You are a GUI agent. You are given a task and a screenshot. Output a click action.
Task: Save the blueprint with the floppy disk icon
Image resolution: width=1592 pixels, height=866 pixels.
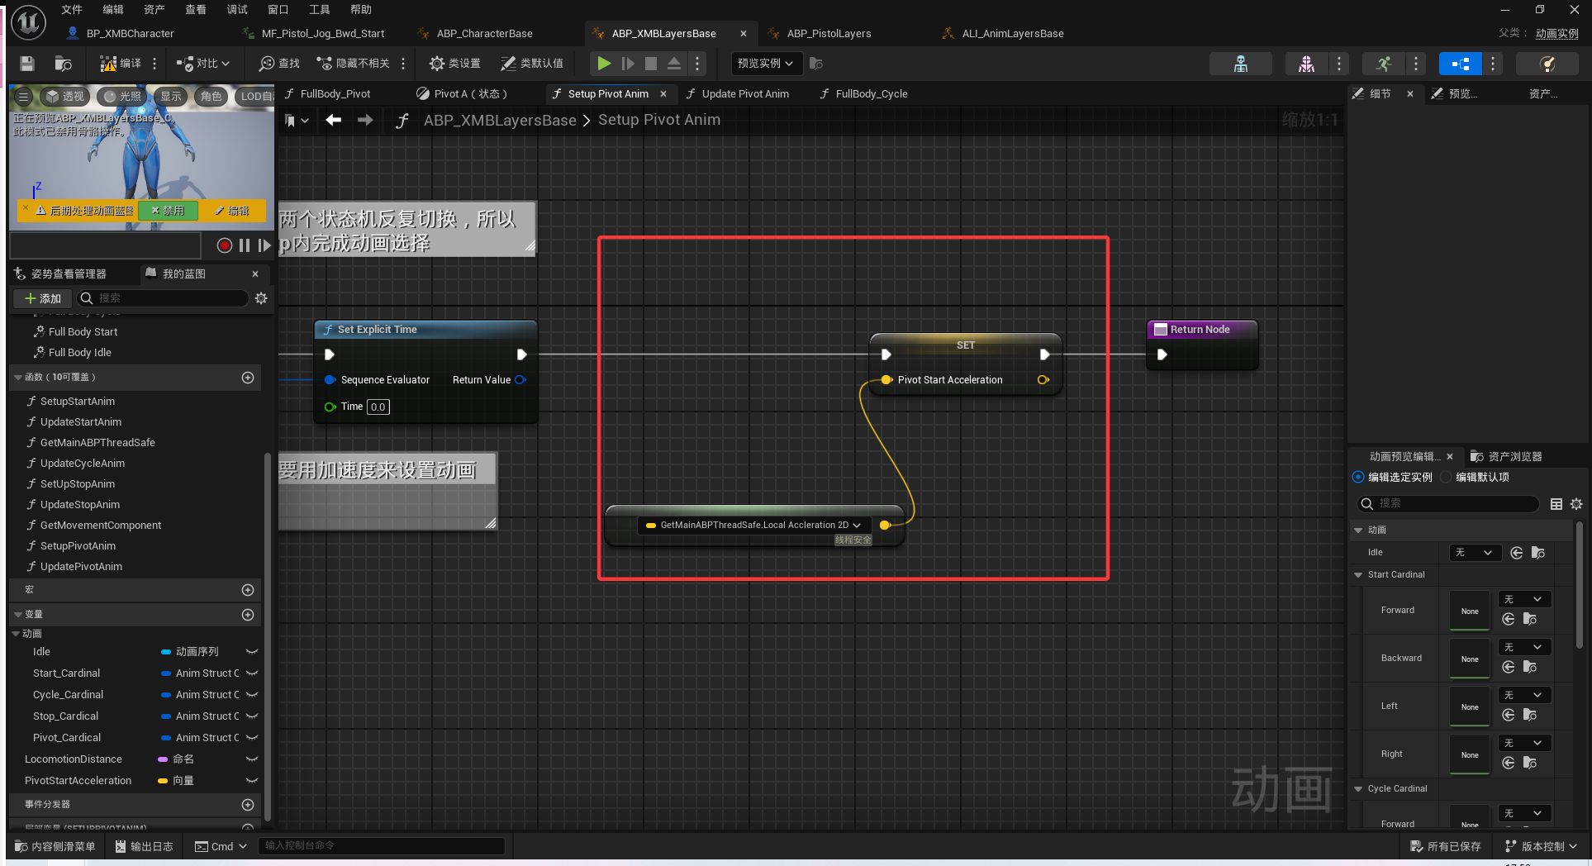(26, 64)
